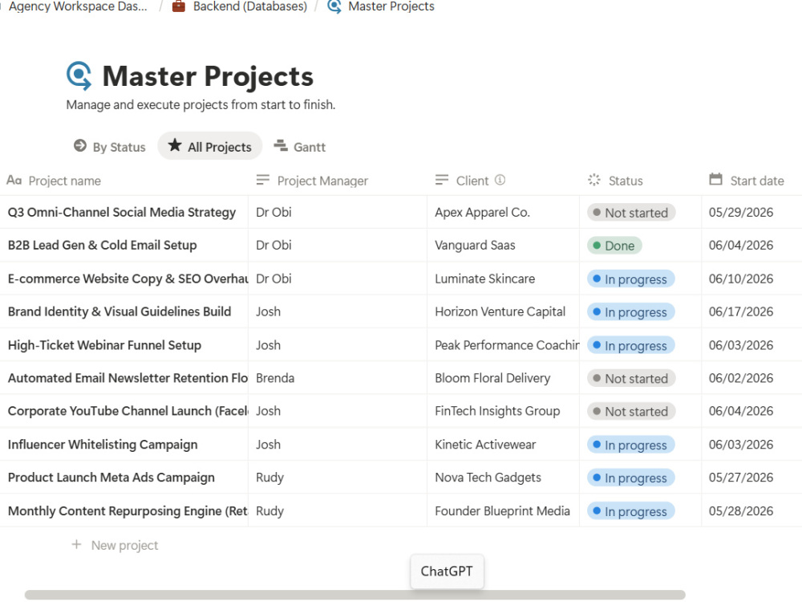Click the 05/29/2026 start date cell
Viewport: 802px width, 602px height.
click(x=752, y=212)
